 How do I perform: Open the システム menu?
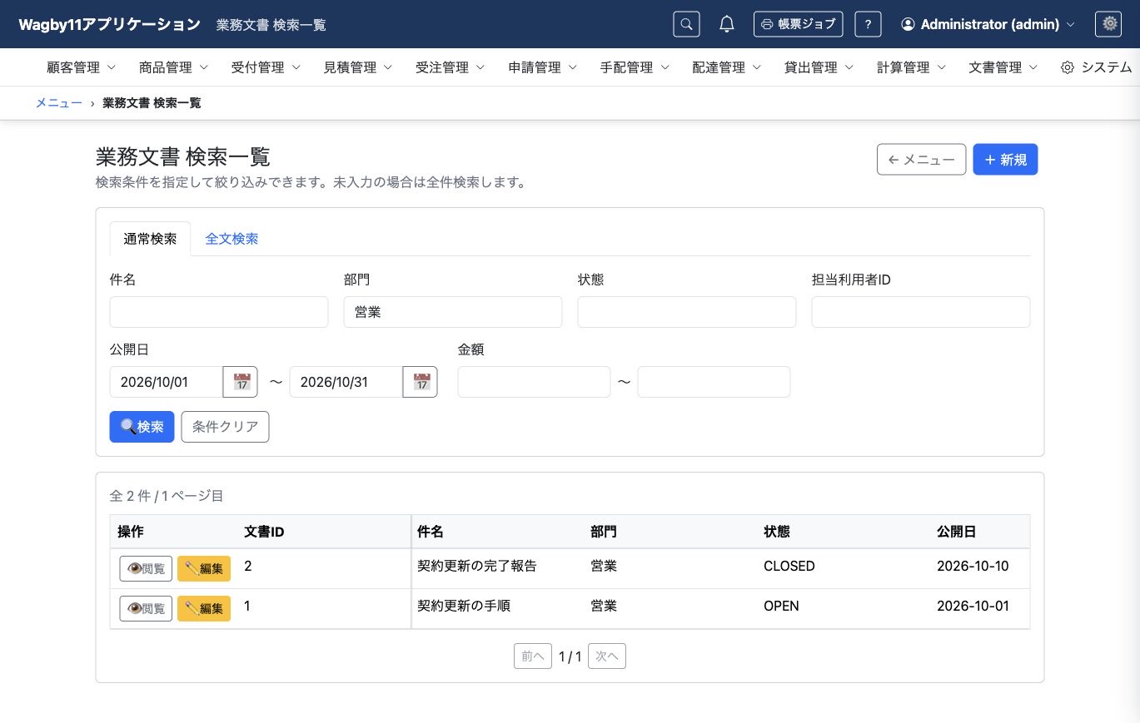coord(1097,67)
